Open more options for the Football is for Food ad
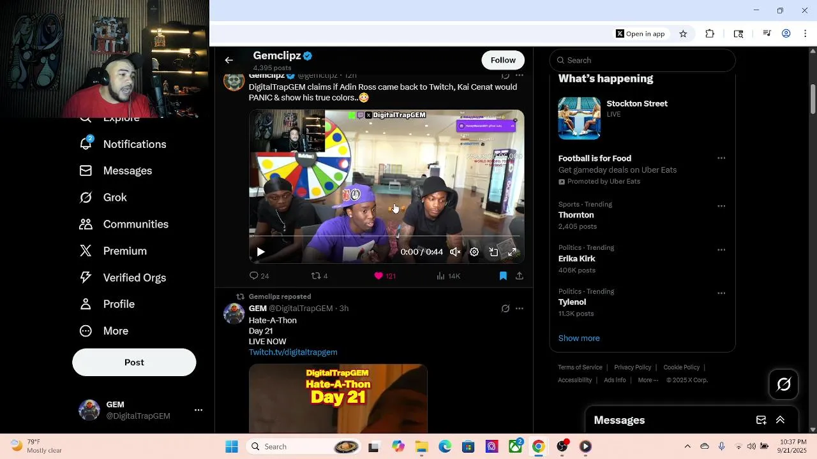Viewport: 817px width, 459px height. point(721,158)
